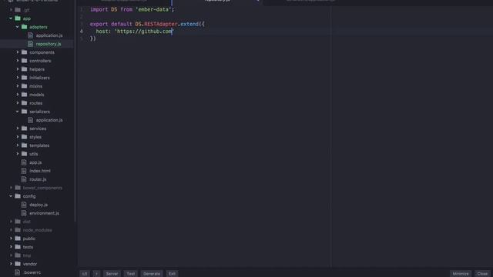
Task: Click the mixins folder icon
Action: click(24, 86)
